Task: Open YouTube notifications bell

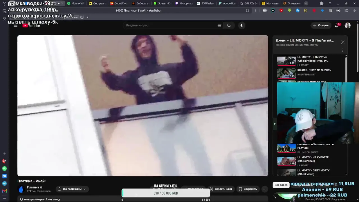Action: coord(337,25)
